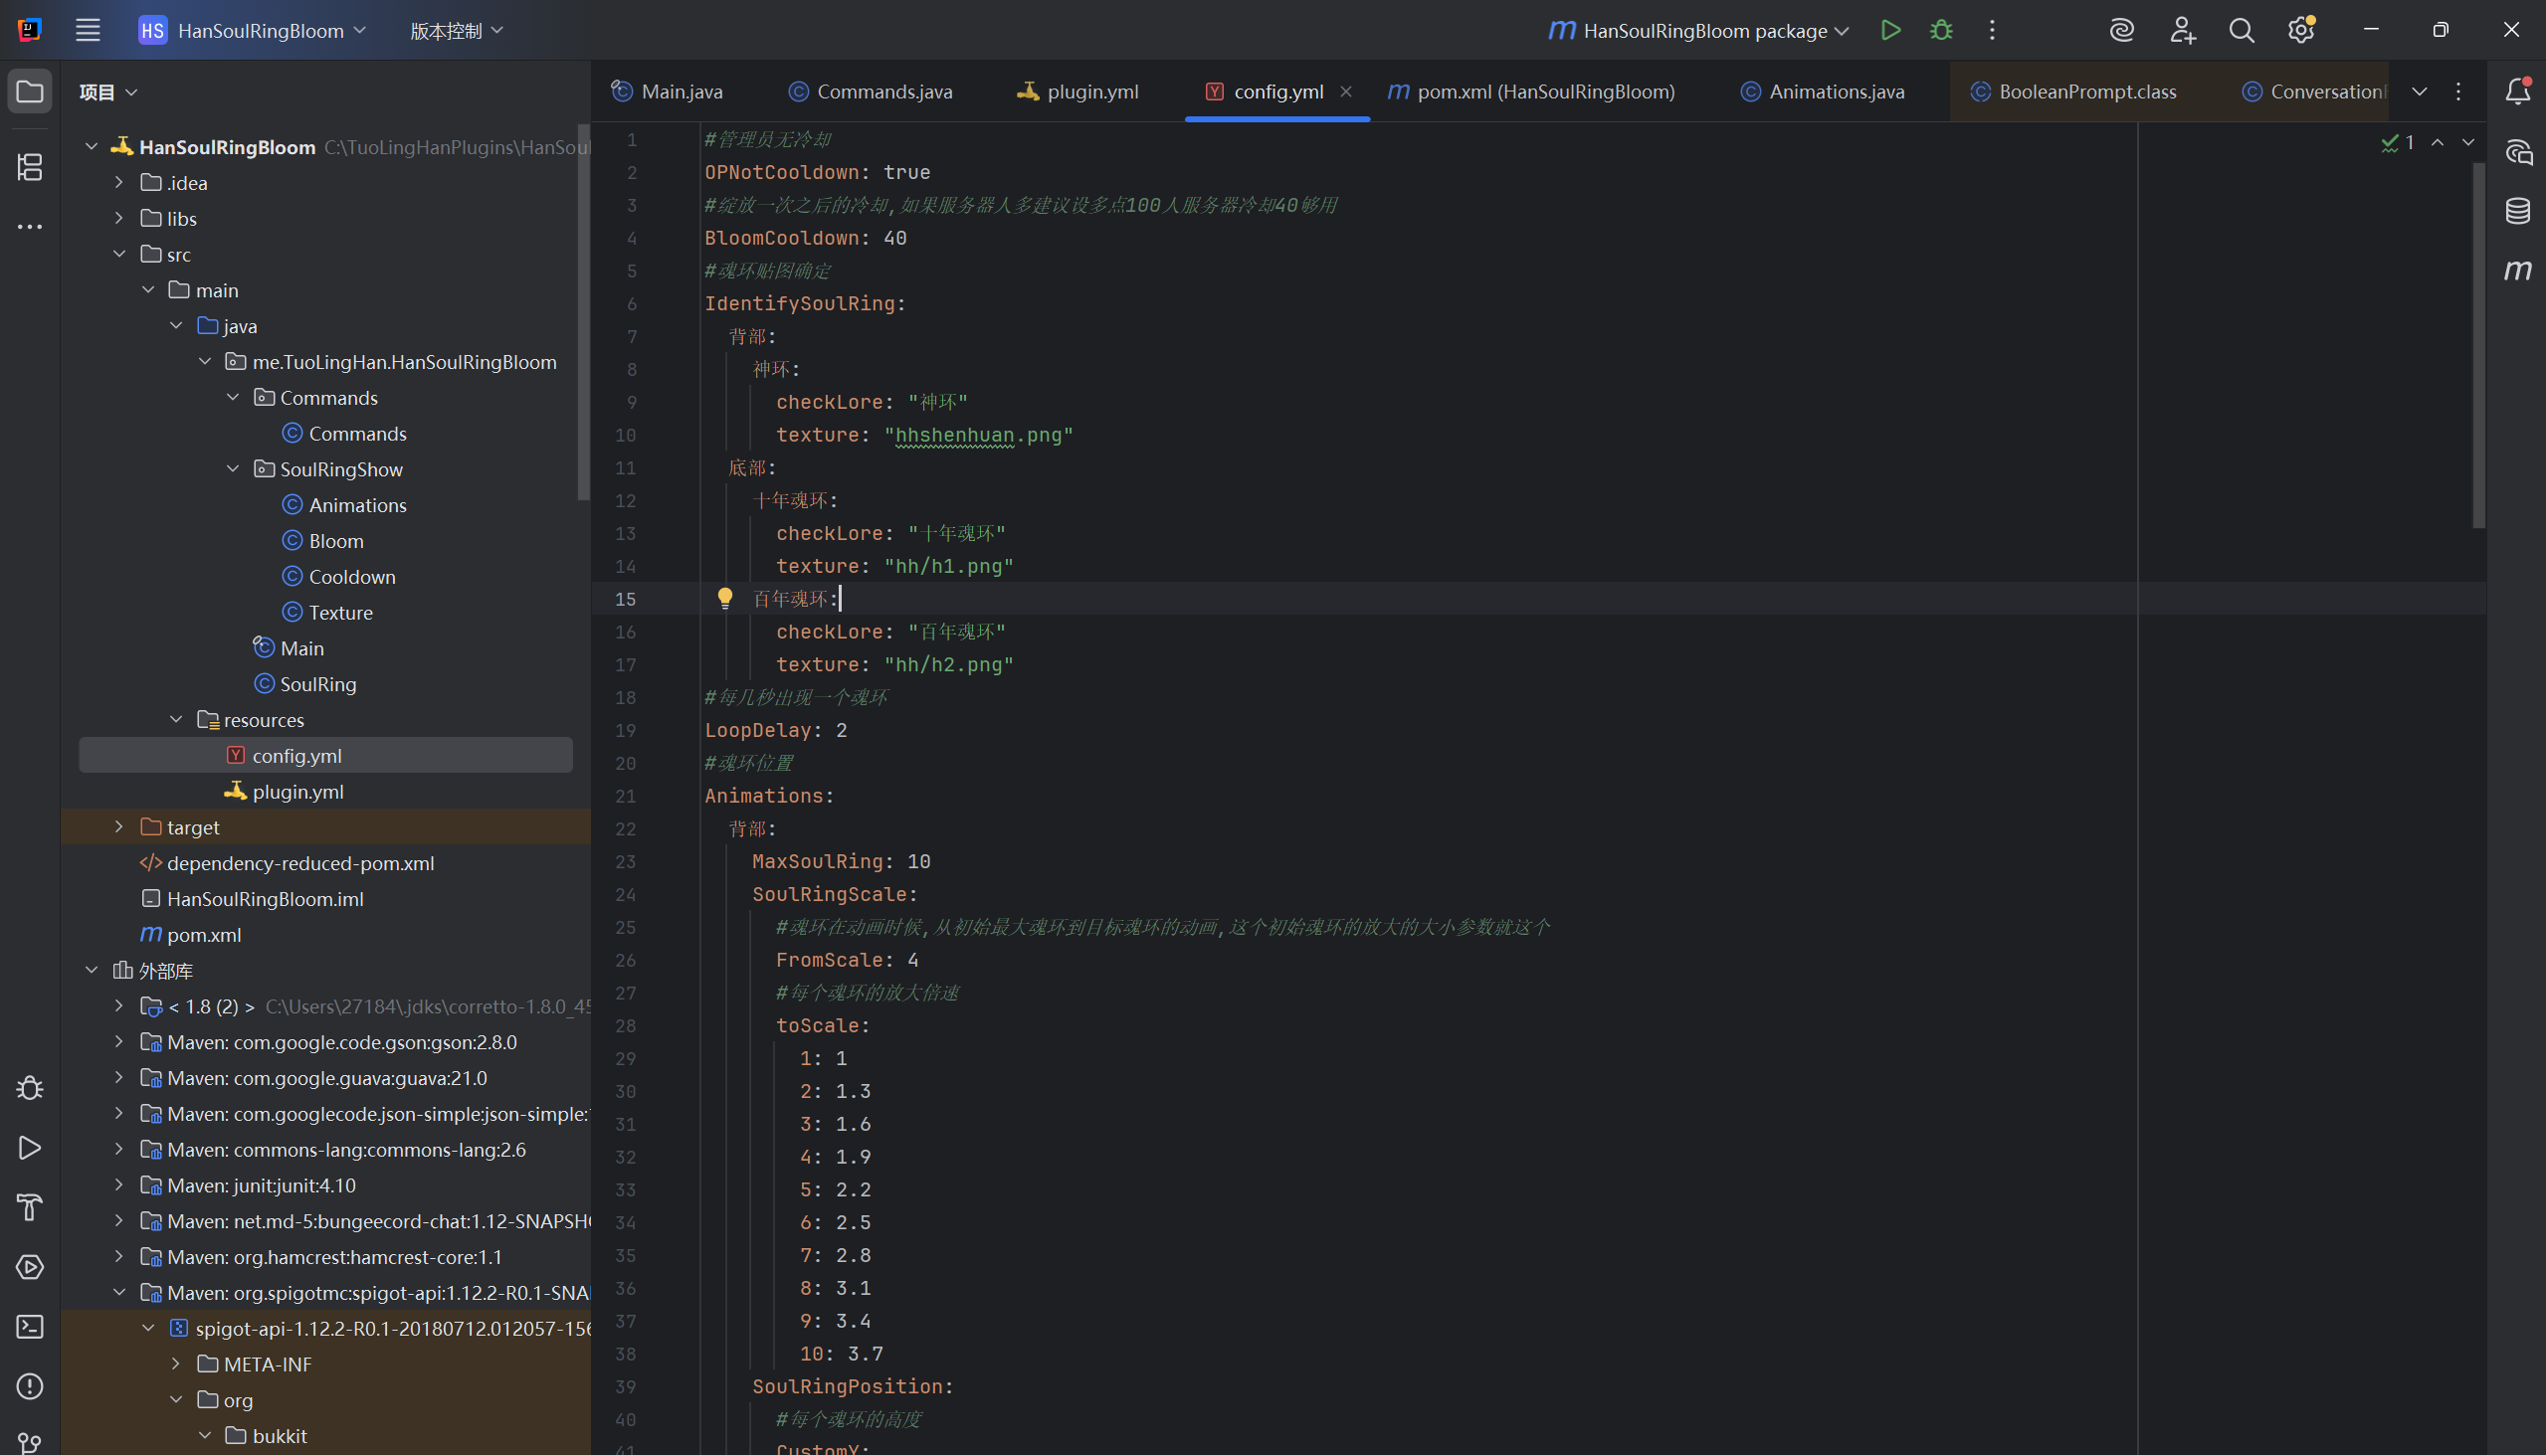2546x1455 pixels.
Task: Open the Terminal tool window
Action: click(30, 1327)
